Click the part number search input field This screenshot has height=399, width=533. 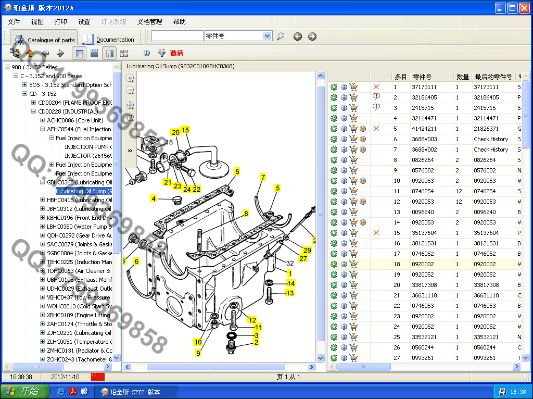tap(177, 36)
